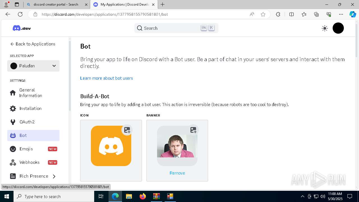This screenshot has height=202, width=359.
Task: Expand the Rich Presence section chevron
Action: click(54, 176)
